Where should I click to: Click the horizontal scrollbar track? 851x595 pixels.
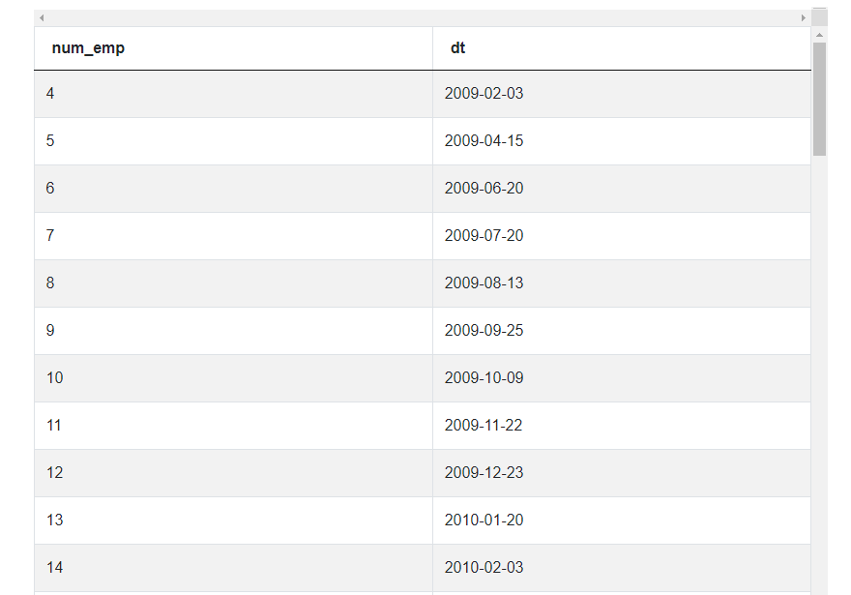pyautogui.click(x=423, y=18)
